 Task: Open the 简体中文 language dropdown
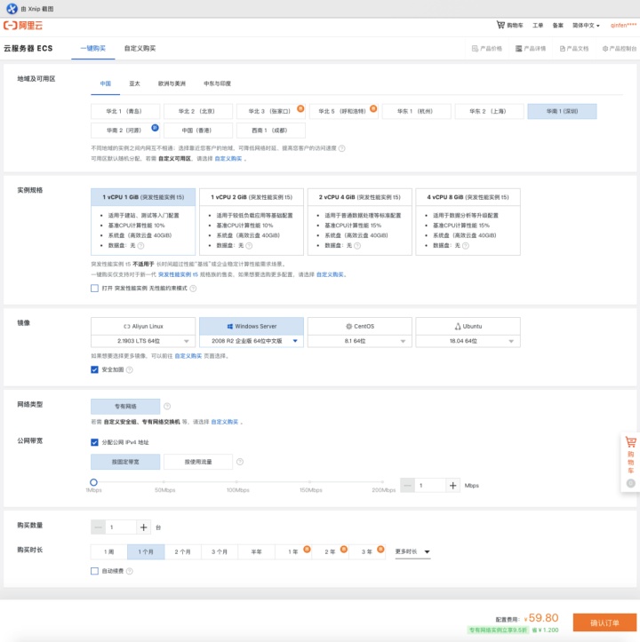(586, 26)
